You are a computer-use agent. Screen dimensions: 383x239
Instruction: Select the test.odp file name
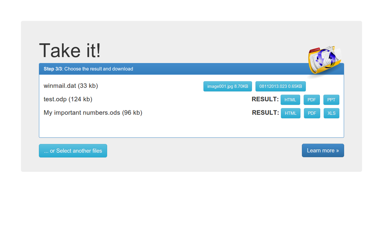(x=68, y=99)
